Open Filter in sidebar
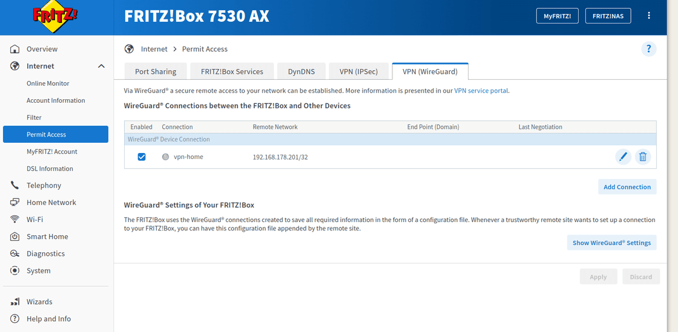The image size is (678, 332). pos(34,117)
